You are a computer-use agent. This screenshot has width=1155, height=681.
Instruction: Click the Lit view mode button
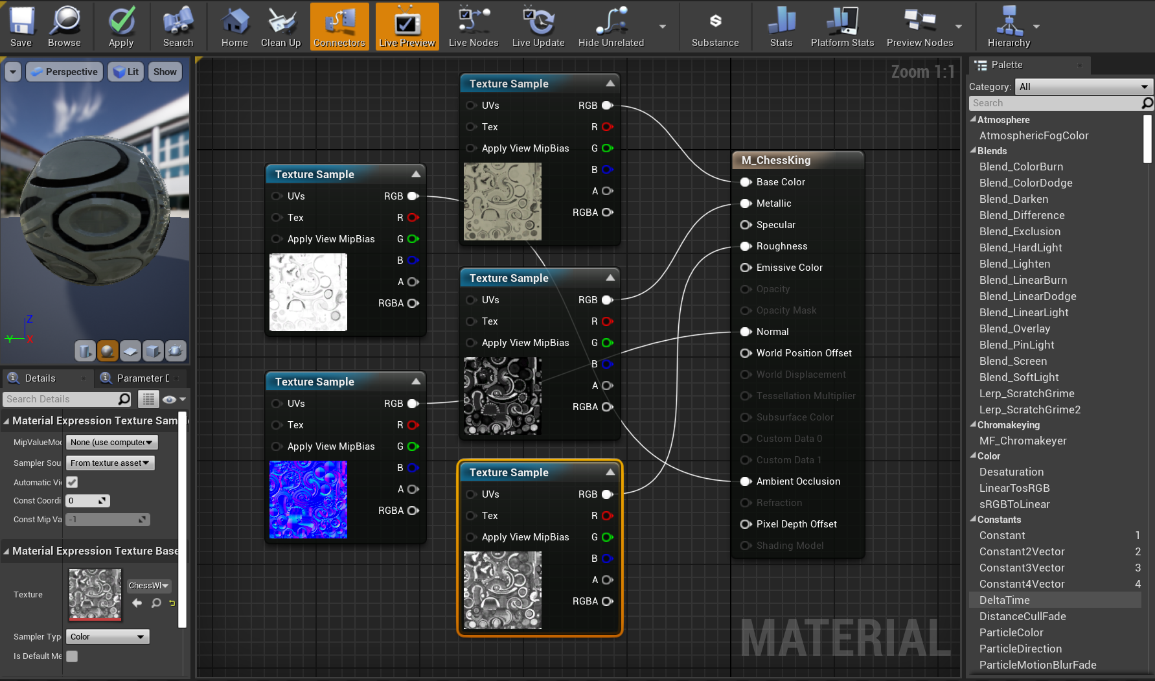coord(126,72)
